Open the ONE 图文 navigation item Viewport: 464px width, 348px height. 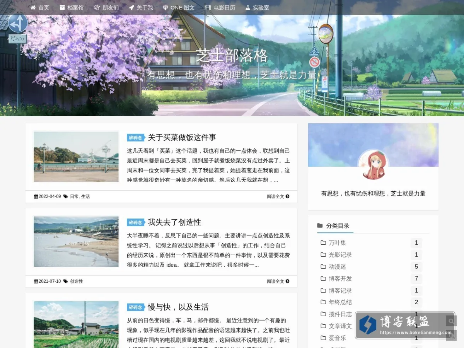(179, 7)
